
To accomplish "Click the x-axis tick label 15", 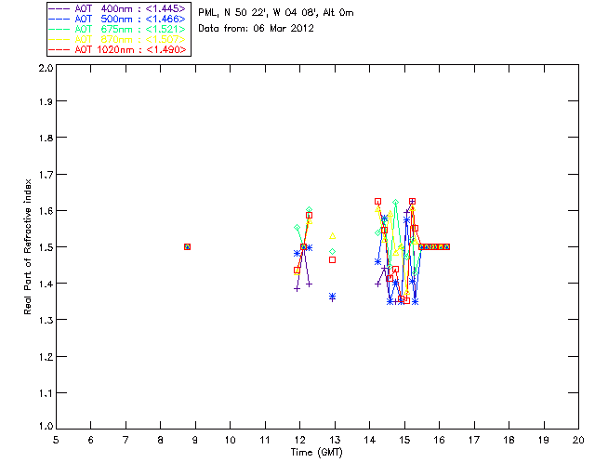I will click(404, 441).
